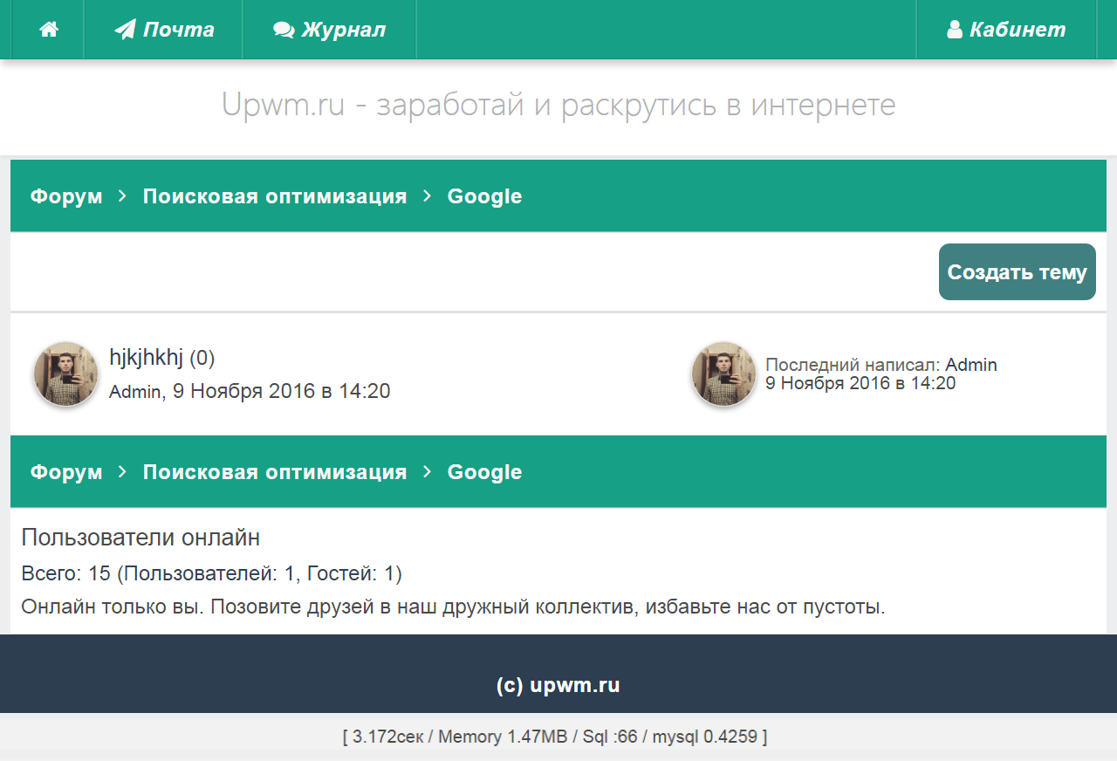Click the Upwm.ru site header title
The image size is (1117, 761).
click(x=558, y=105)
